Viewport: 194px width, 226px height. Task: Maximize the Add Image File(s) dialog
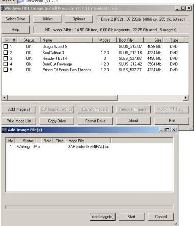pos(168,130)
